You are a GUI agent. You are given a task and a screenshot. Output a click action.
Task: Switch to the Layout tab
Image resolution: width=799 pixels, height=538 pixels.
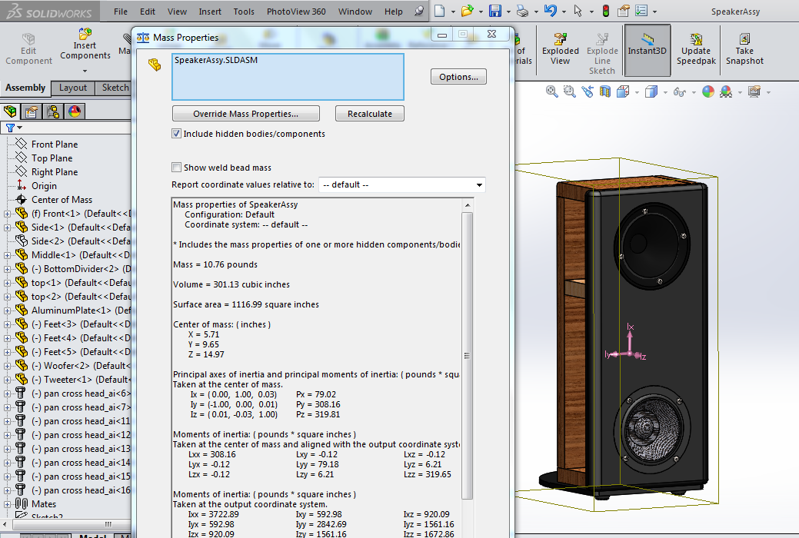(73, 88)
